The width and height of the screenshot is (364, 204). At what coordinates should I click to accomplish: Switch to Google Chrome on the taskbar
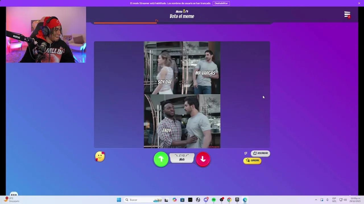pos(229,200)
